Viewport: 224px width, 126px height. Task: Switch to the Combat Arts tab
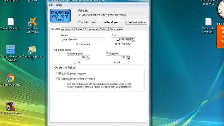click(116, 29)
